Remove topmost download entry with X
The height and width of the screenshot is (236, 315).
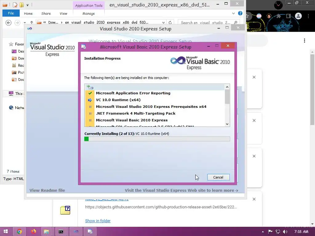(x=254, y=77)
